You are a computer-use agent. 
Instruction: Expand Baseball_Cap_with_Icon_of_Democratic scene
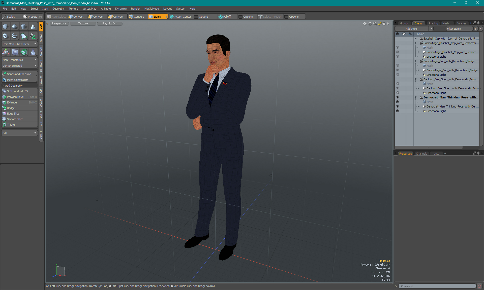coord(415,39)
